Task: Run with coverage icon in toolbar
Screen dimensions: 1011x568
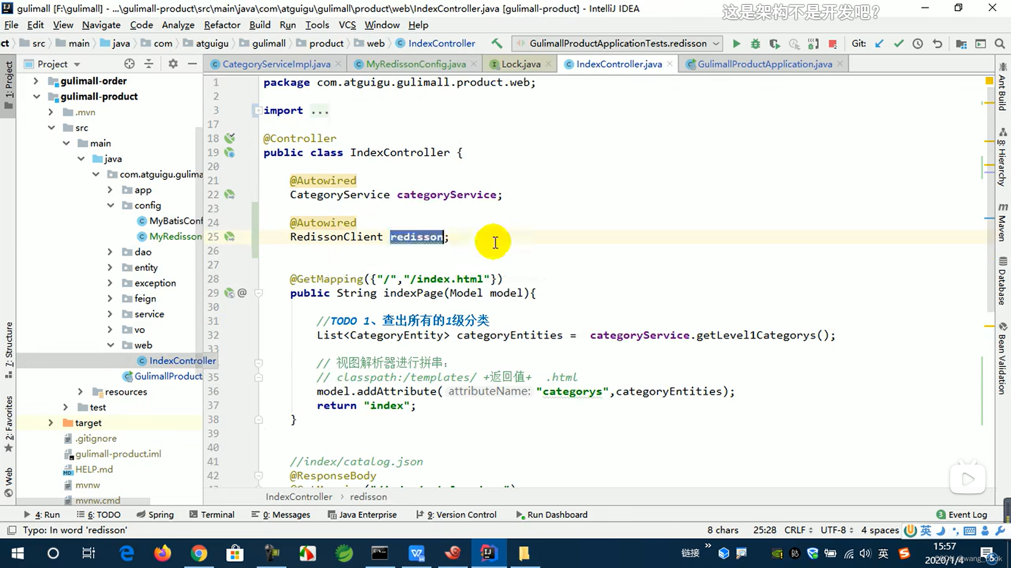Action: coord(775,44)
